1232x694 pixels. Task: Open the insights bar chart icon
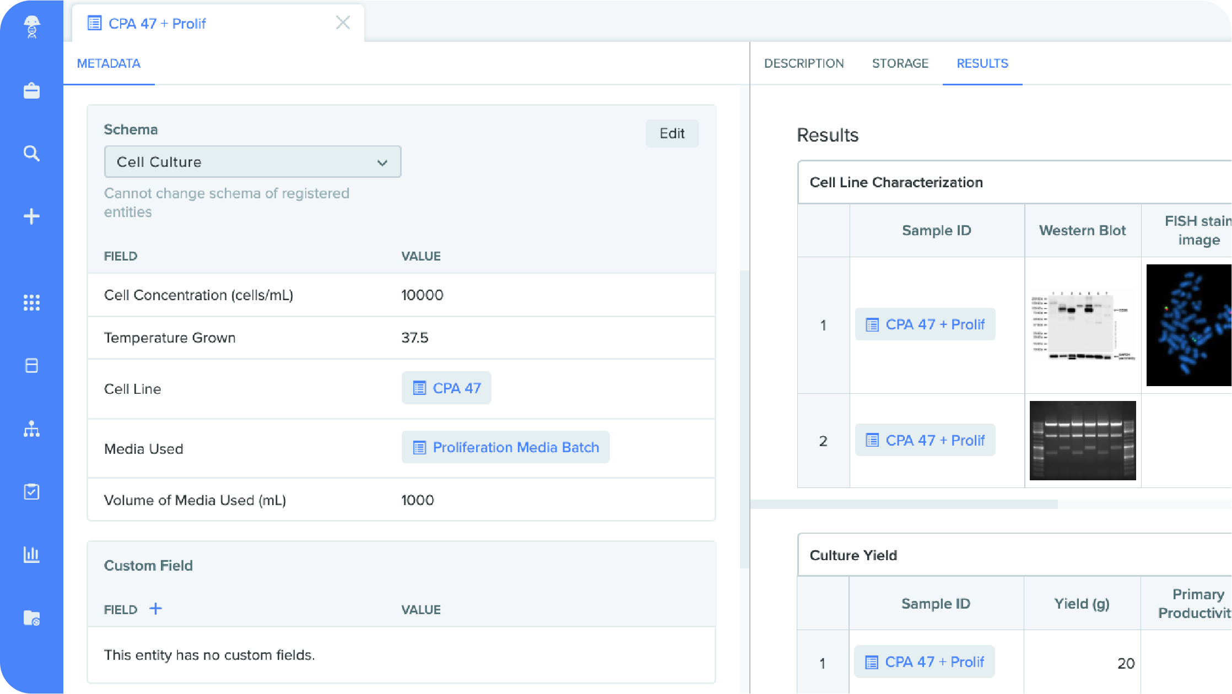pos(31,554)
